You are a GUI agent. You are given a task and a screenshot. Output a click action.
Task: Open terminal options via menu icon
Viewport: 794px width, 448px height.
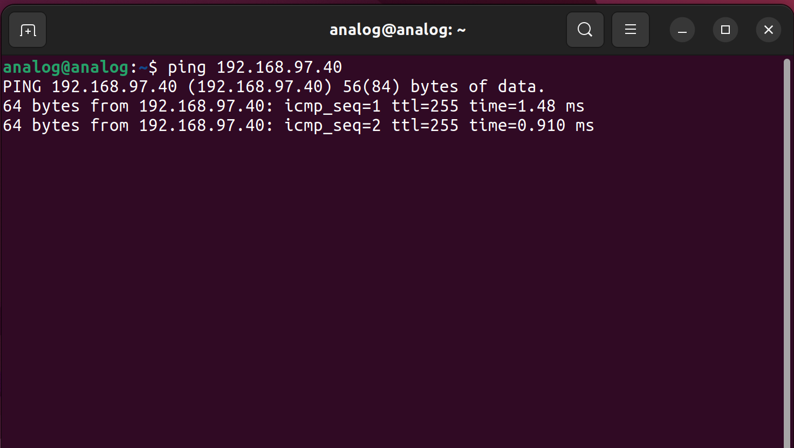630,30
